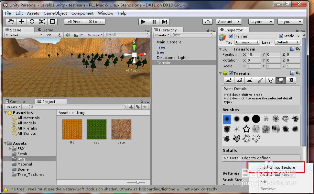Screen dimensions: 314x194
Task: Select the Paint Texture brush tool
Action: (260, 80)
